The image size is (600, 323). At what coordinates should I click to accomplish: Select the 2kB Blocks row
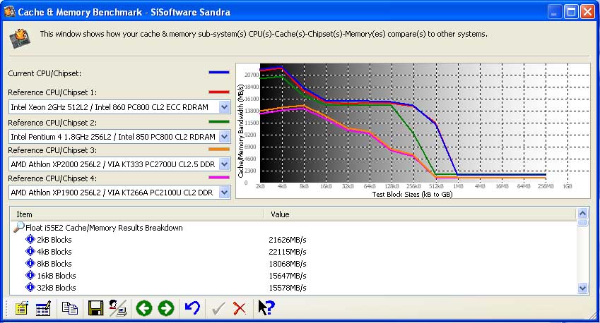coord(293,240)
